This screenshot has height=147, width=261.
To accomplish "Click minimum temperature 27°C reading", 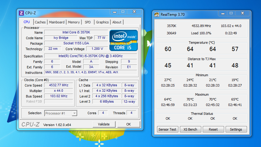I will (x=168, y=80).
